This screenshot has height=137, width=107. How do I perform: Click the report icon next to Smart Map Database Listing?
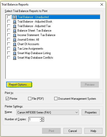pos(15,53)
